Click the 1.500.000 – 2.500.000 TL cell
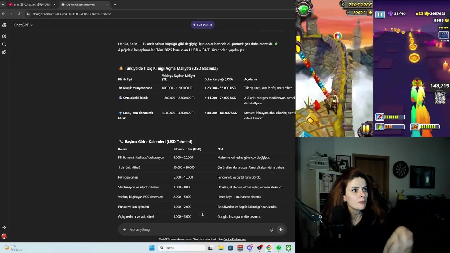 [x=179, y=98]
